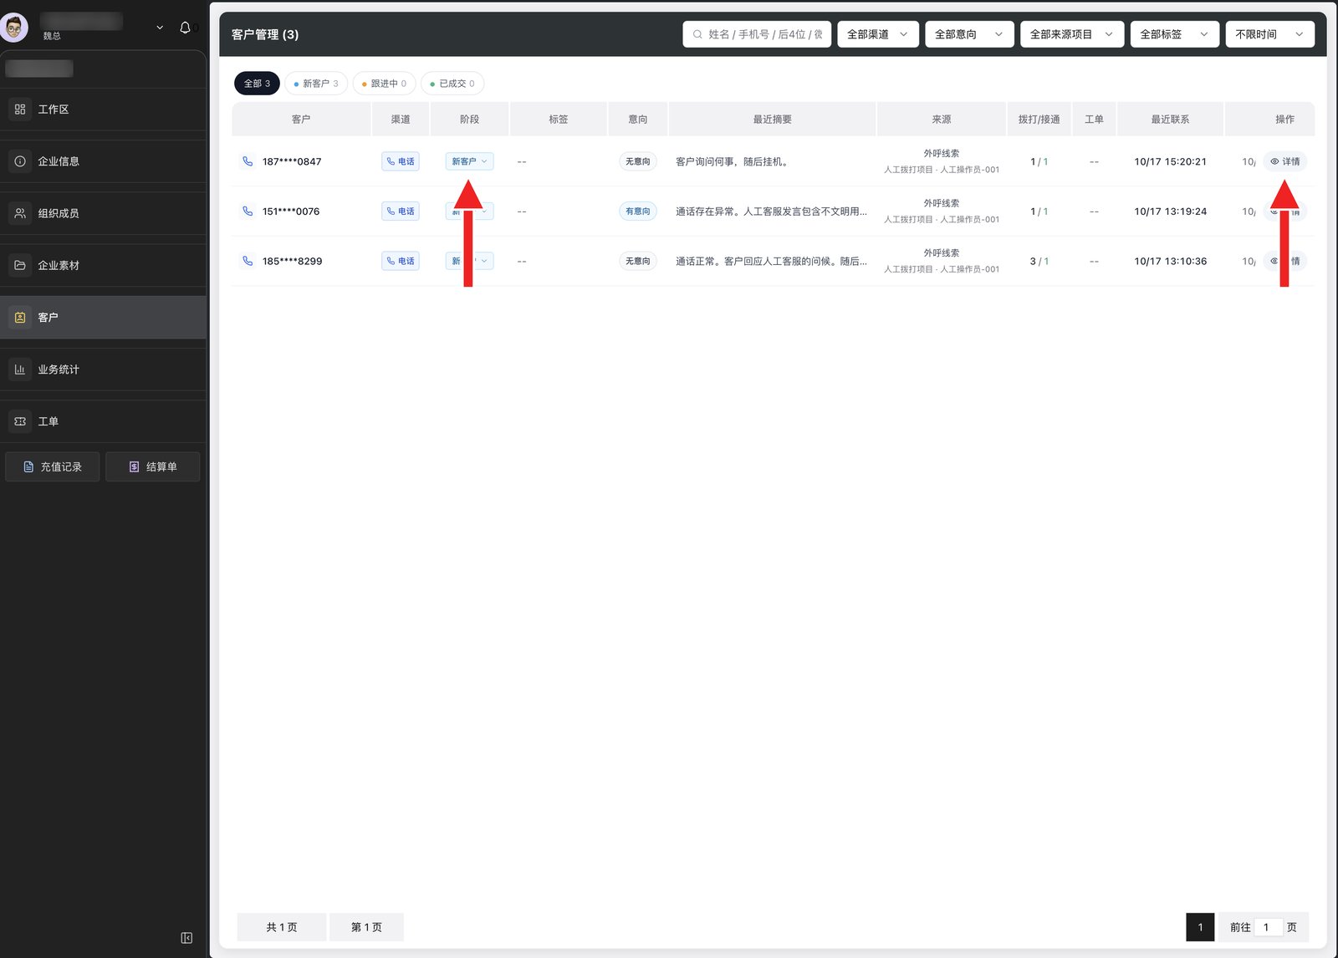Screen dimensions: 1338x958
Task: Click the 业务统计 chart icon
Action: [20, 369]
